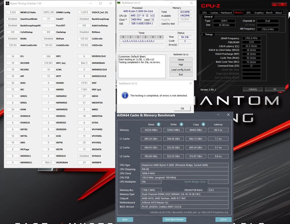Click the TestMem5 Clock 3400 MHz field
This screenshot has width=290, height=224.
pyautogui.click(x=136, y=20)
